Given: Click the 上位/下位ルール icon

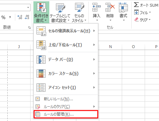Looking at the screenshot, I should 41,45.
